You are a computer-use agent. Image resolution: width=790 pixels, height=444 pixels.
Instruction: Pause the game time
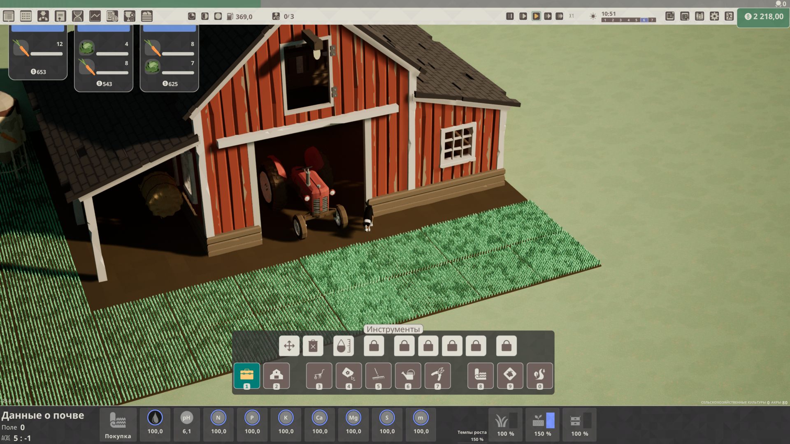[510, 16]
